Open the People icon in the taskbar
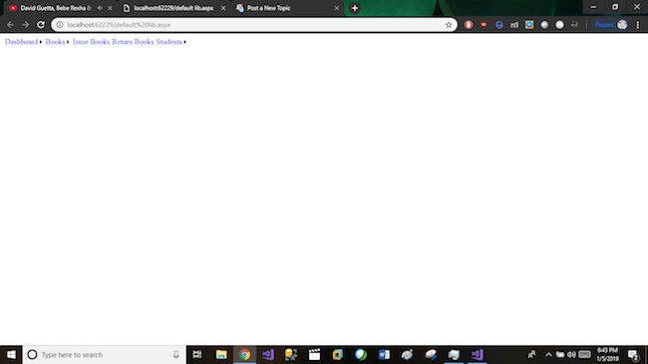 coord(532,355)
